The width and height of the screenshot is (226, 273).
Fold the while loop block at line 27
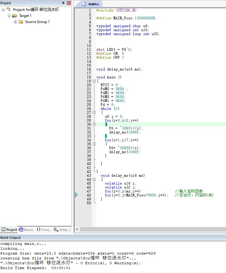point(94,113)
